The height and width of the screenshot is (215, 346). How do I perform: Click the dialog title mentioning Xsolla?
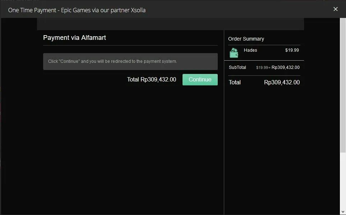tap(77, 10)
